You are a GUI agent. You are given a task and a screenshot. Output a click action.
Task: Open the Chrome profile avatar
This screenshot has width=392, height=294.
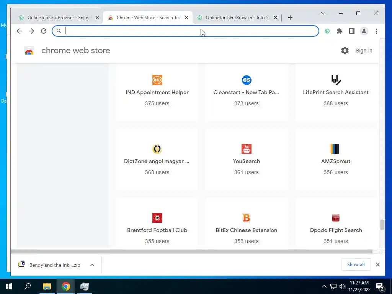pyautogui.click(x=364, y=31)
